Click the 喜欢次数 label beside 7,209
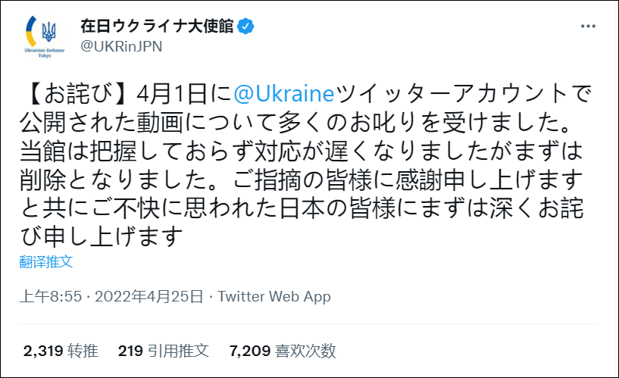619x378 pixels. 306,351
